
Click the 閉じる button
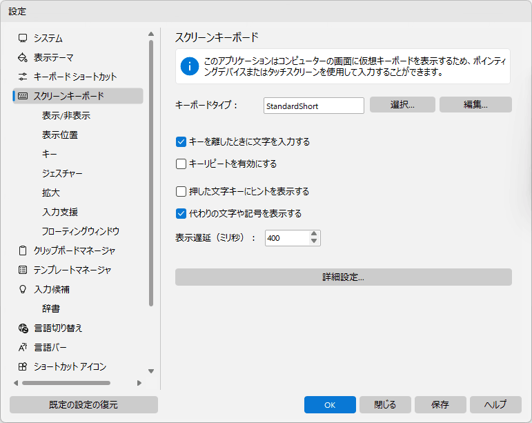point(385,404)
